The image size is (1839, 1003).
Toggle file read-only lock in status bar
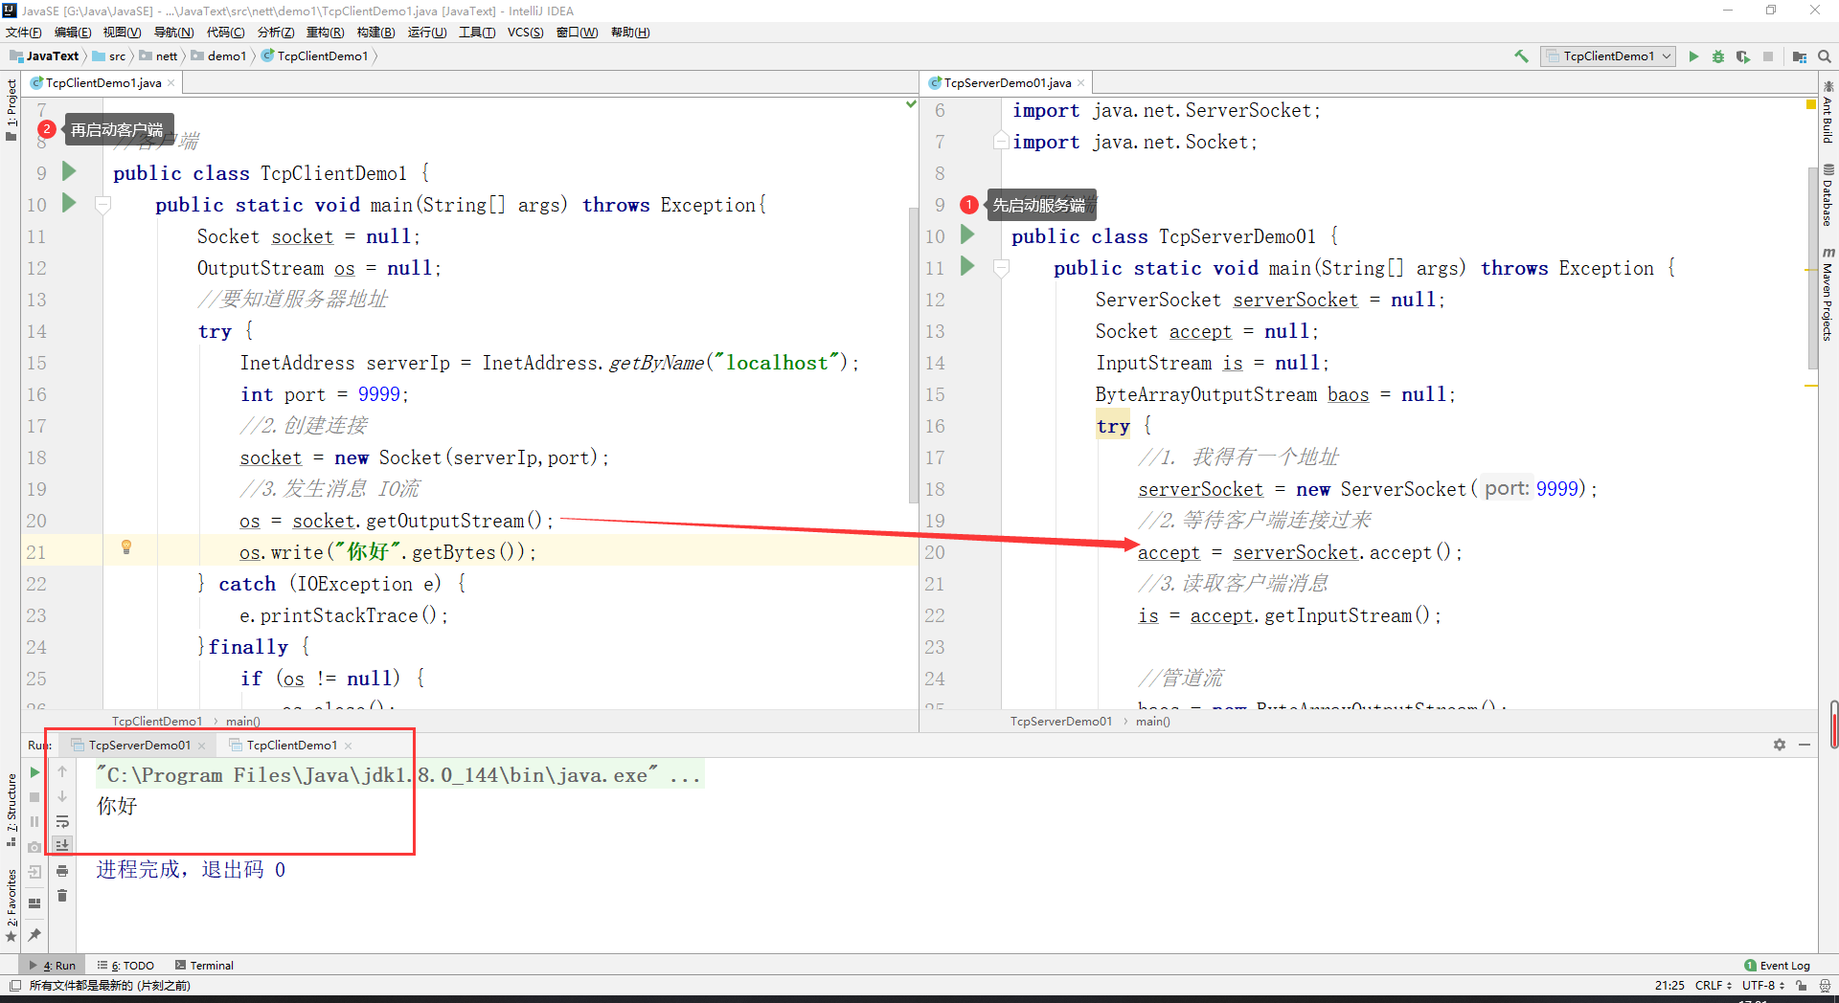pos(1802,985)
